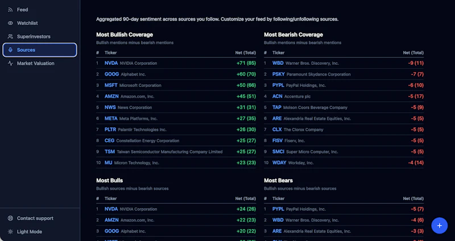Click Taiwan Semiconductor Manufacturing Company Limited name
455x241 pixels.
(x=169, y=152)
